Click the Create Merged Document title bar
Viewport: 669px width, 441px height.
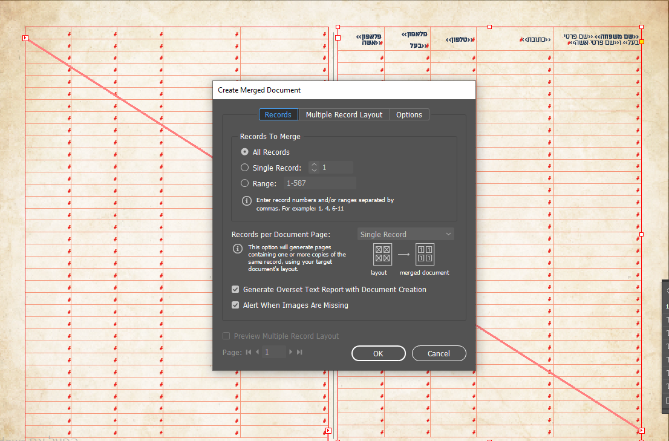click(x=344, y=90)
